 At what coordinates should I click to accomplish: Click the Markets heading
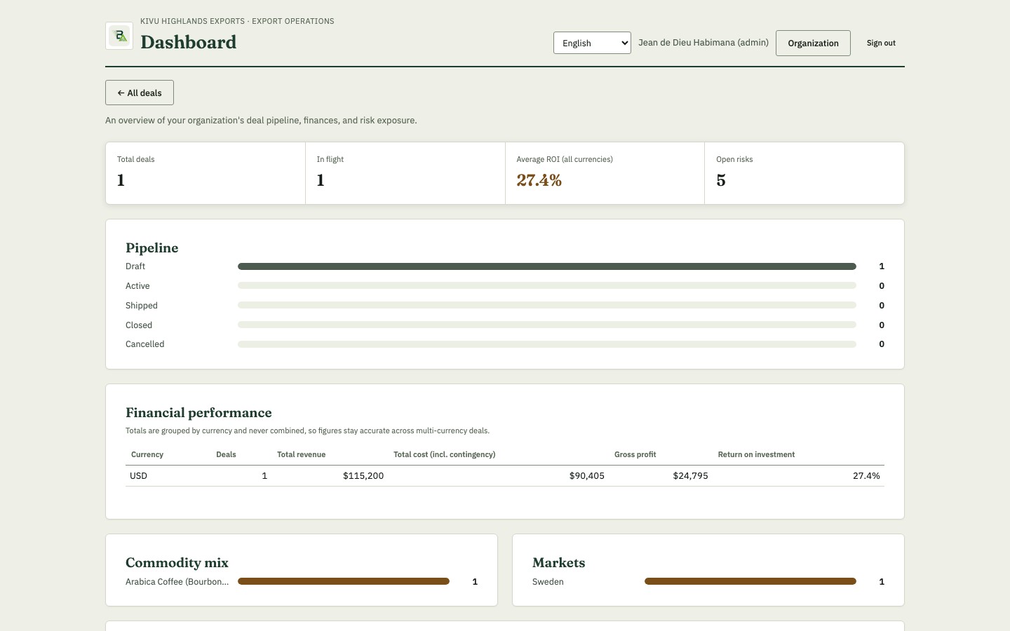559,562
